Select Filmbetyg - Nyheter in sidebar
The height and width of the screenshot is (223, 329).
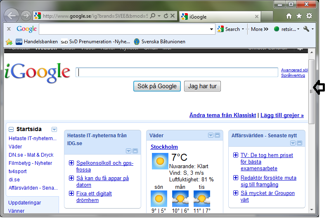(x=31, y=163)
